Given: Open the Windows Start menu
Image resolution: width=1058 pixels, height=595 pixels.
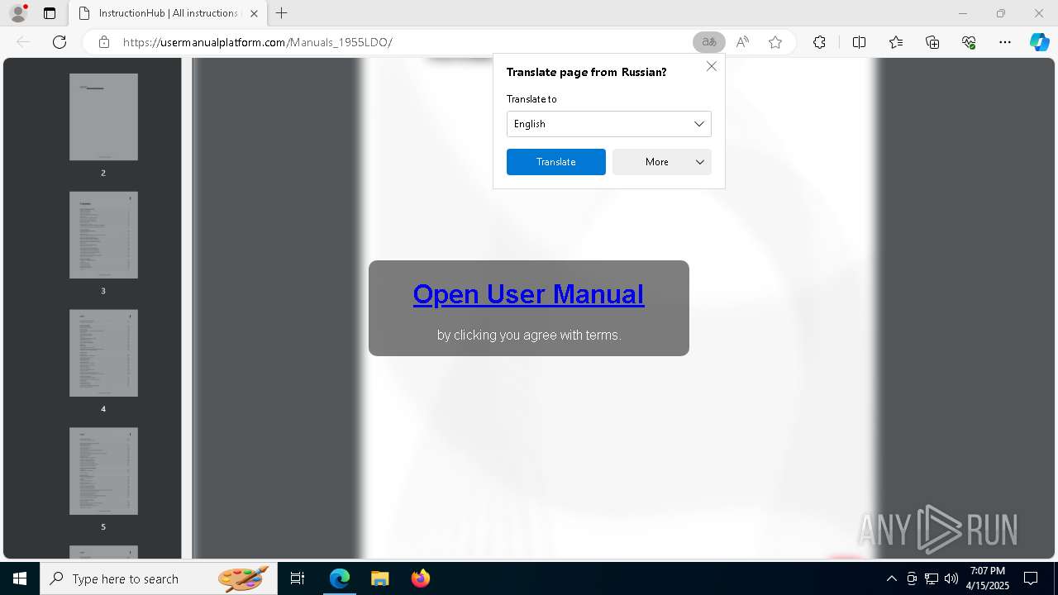Looking at the screenshot, I should click(20, 578).
